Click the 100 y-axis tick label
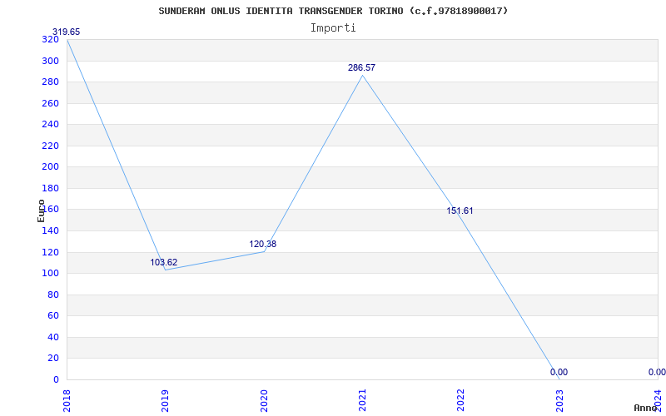 pyautogui.click(x=50, y=274)
